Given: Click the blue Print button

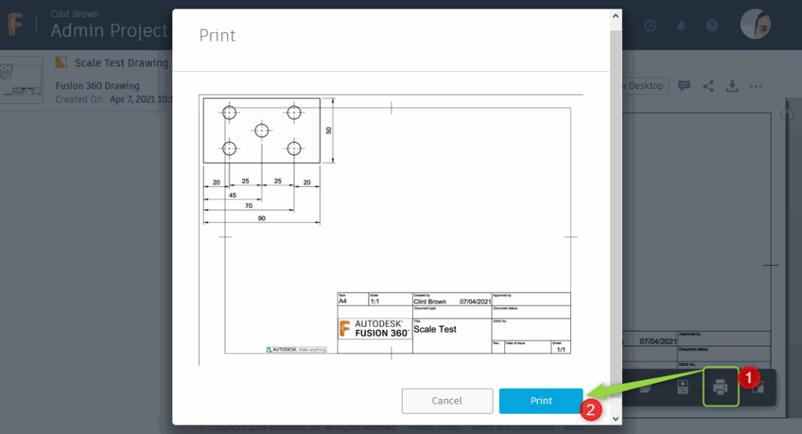Looking at the screenshot, I should pyautogui.click(x=541, y=400).
